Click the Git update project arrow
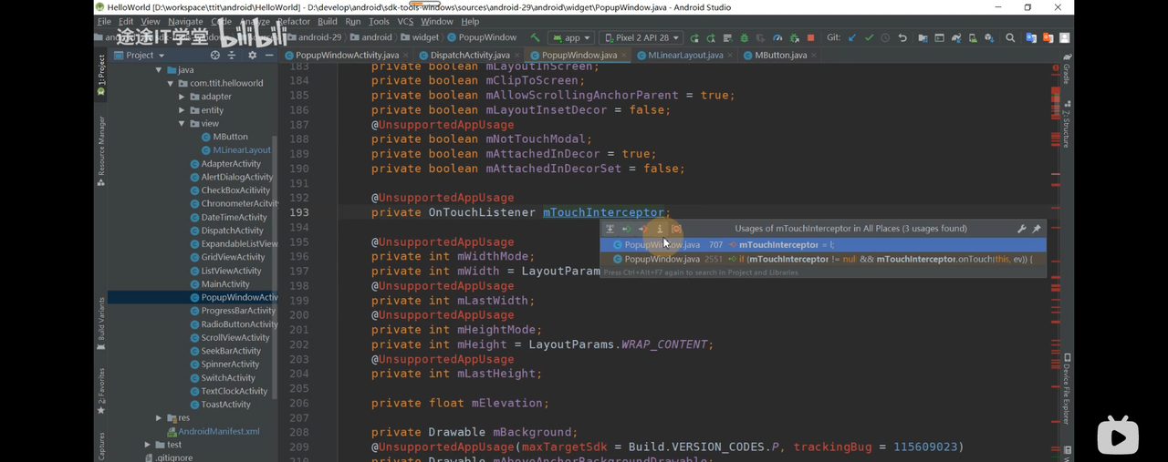 (852, 38)
